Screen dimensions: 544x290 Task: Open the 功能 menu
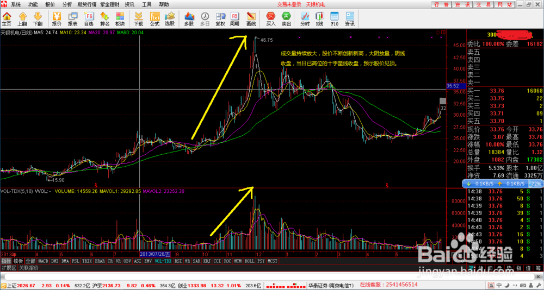[33, 4]
